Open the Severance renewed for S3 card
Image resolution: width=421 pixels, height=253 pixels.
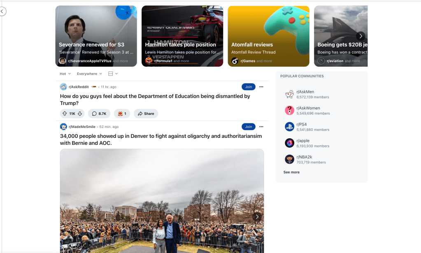tap(96, 36)
